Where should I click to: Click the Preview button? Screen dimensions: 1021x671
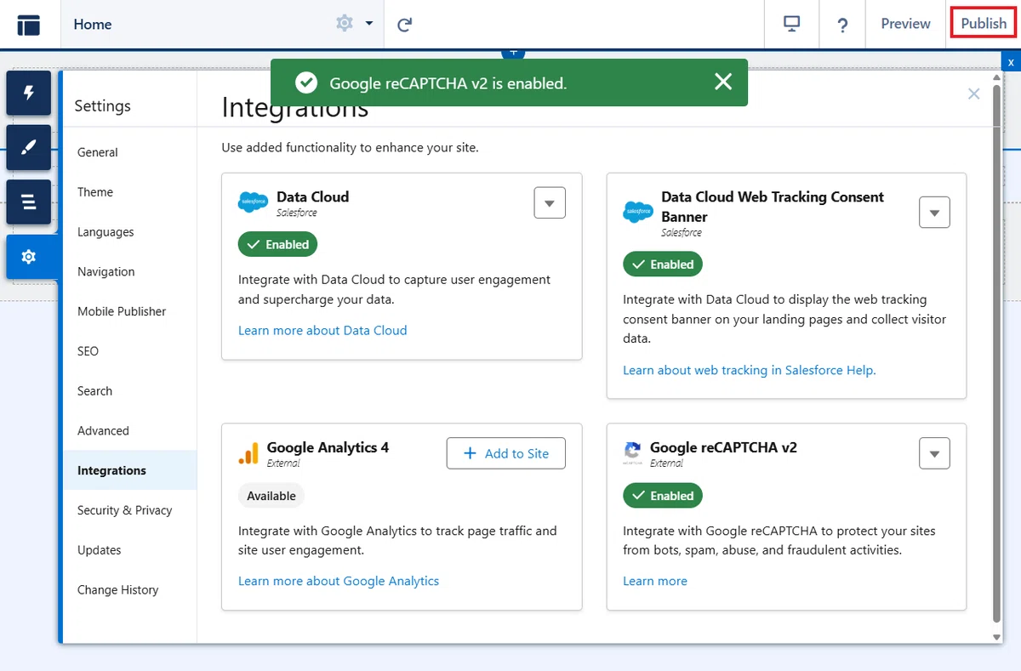(905, 24)
